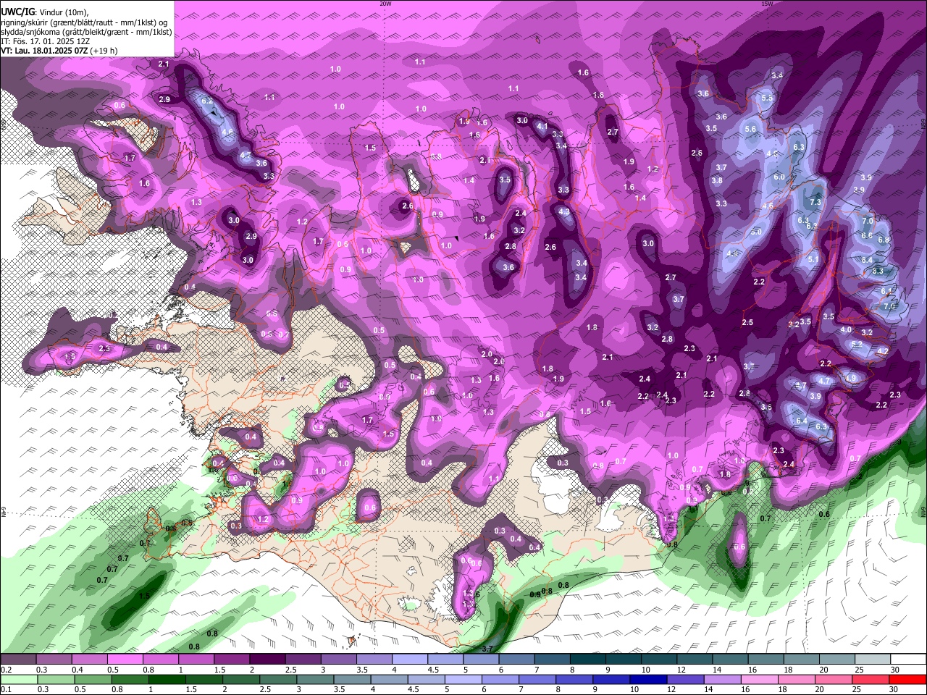
Task: Click the '15W' longitude label
Action: tap(767, 4)
